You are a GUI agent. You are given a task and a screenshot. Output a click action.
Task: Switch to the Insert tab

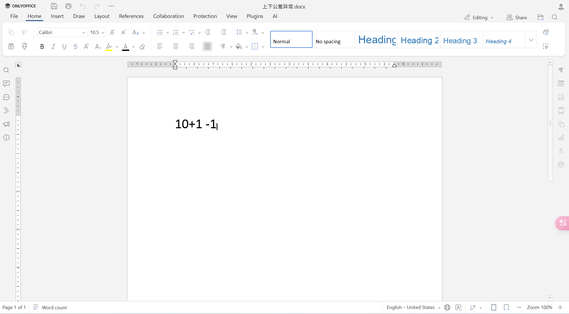pyautogui.click(x=57, y=16)
